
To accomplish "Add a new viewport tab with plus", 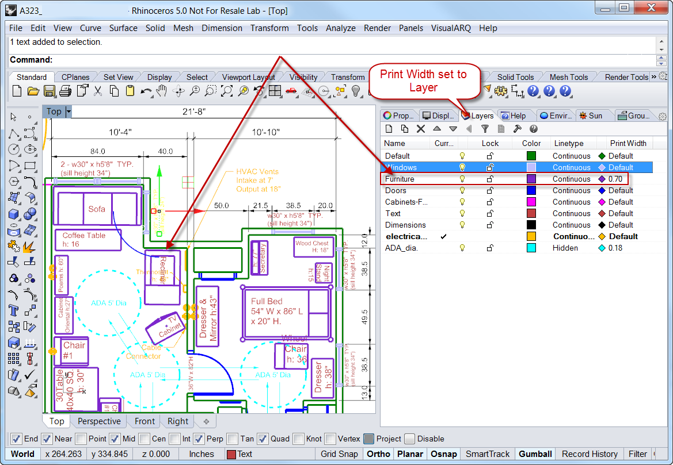I will click(206, 421).
